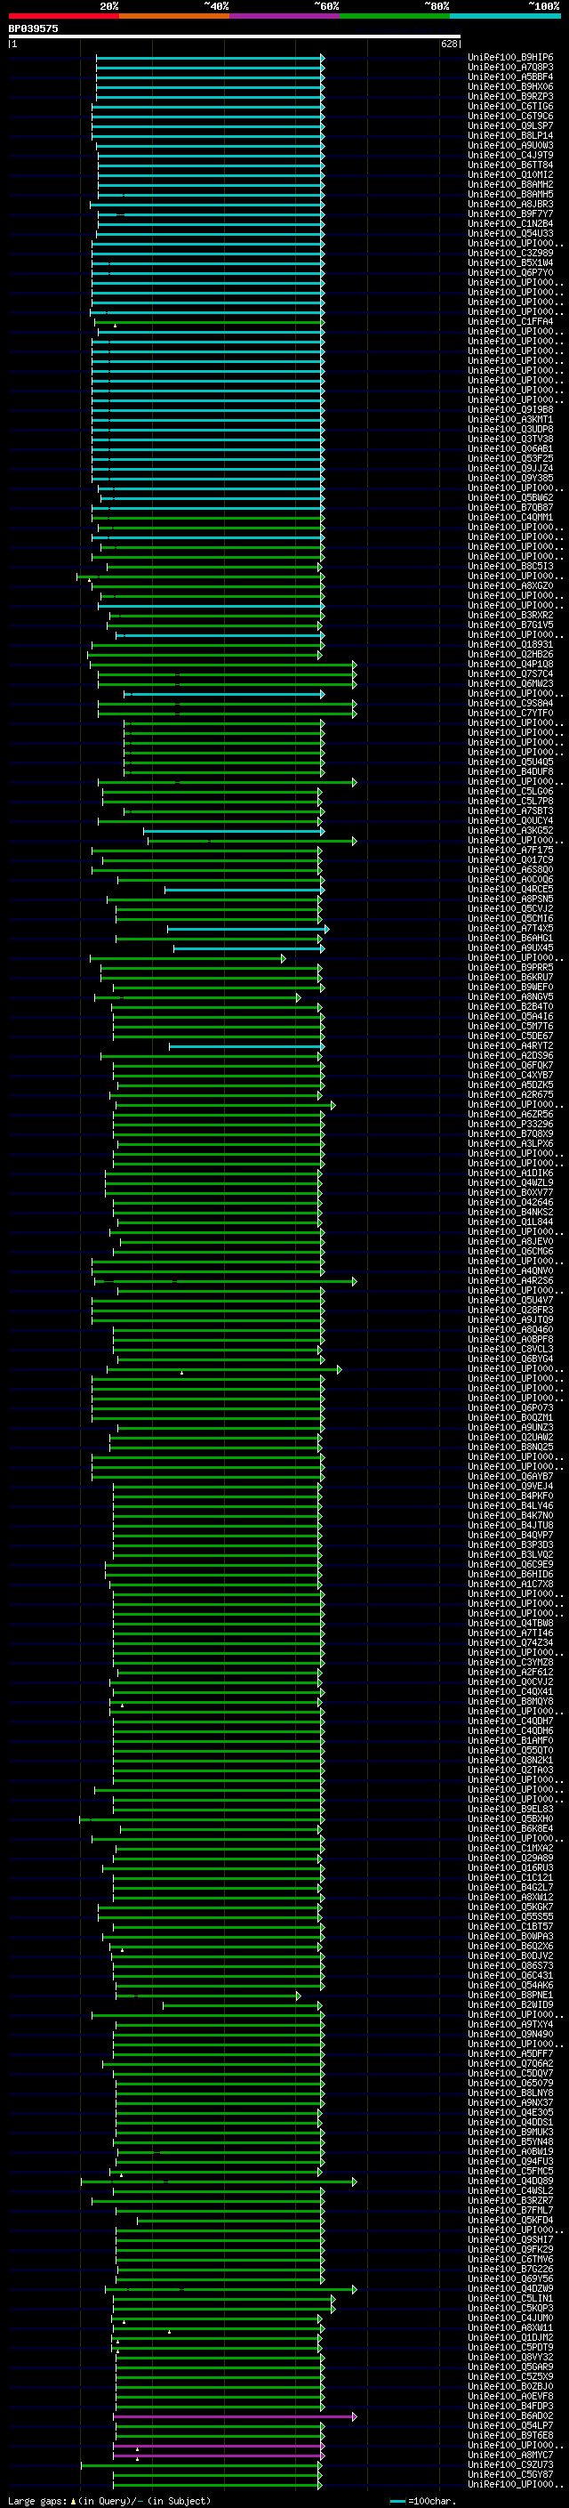Select label UniRef100_B5X1W4

click(x=510, y=262)
